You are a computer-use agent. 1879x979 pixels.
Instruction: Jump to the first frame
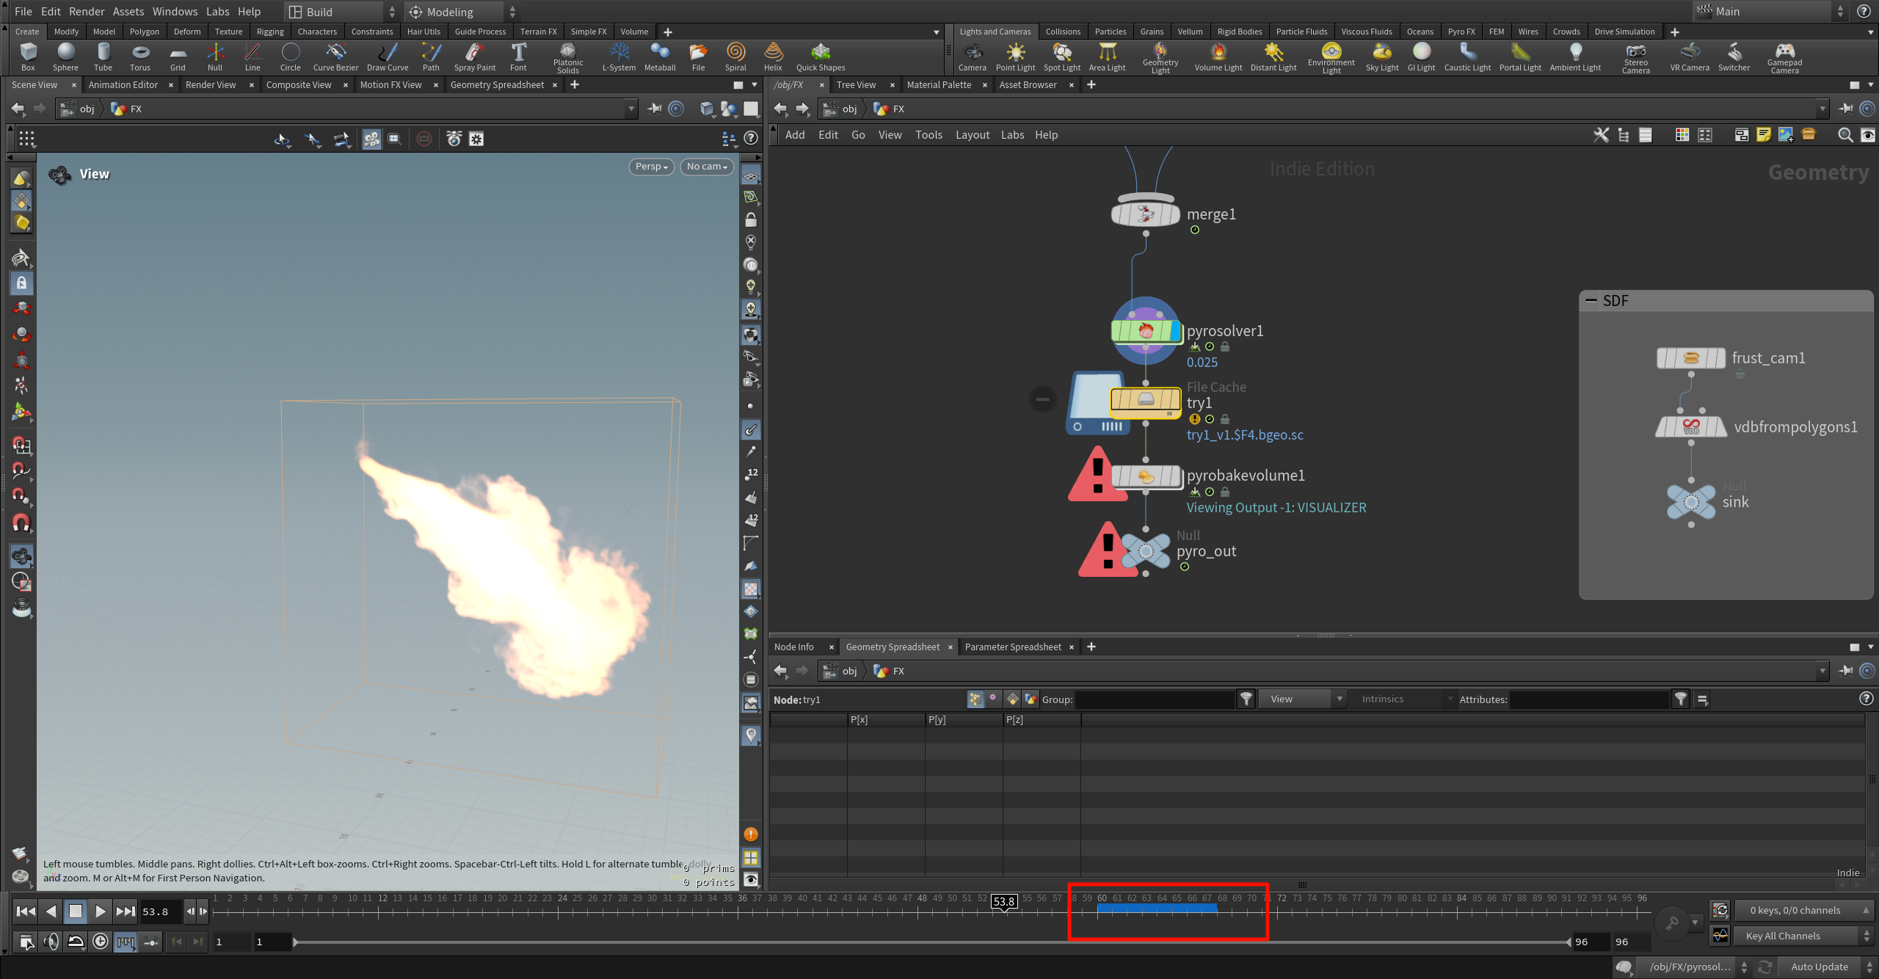point(26,911)
